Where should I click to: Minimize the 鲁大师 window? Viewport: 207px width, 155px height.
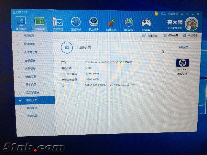193,14
